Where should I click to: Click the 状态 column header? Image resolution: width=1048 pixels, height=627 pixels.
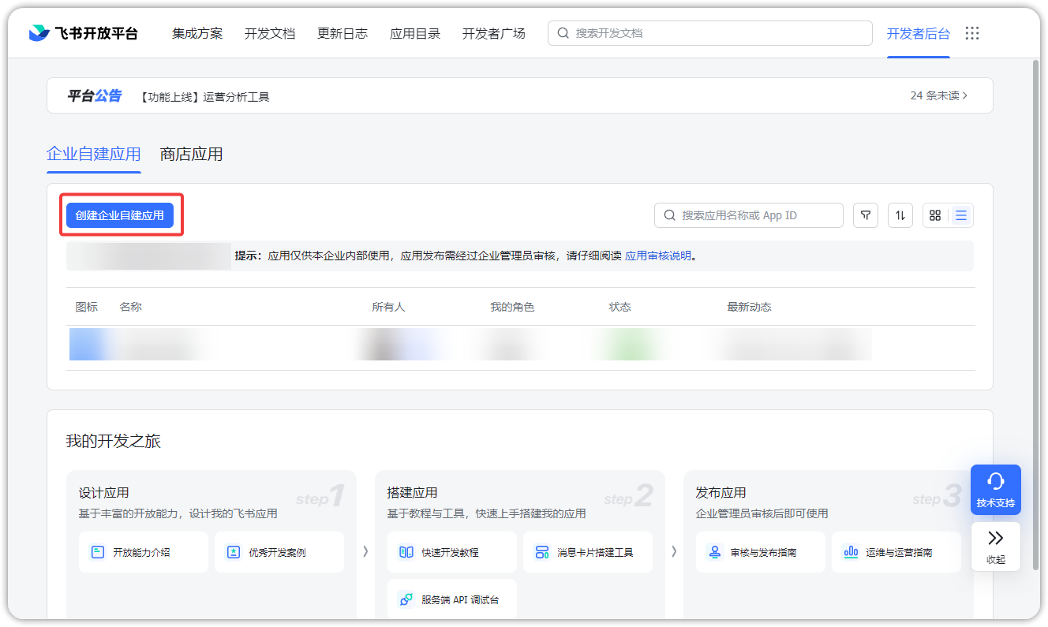[620, 307]
